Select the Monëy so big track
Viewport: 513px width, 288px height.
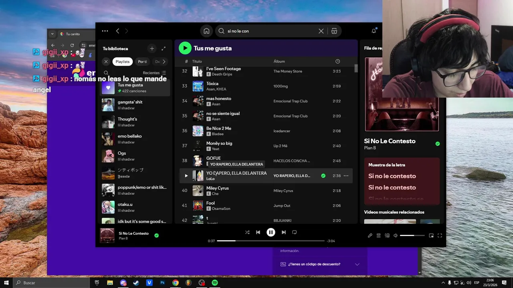[x=219, y=143]
